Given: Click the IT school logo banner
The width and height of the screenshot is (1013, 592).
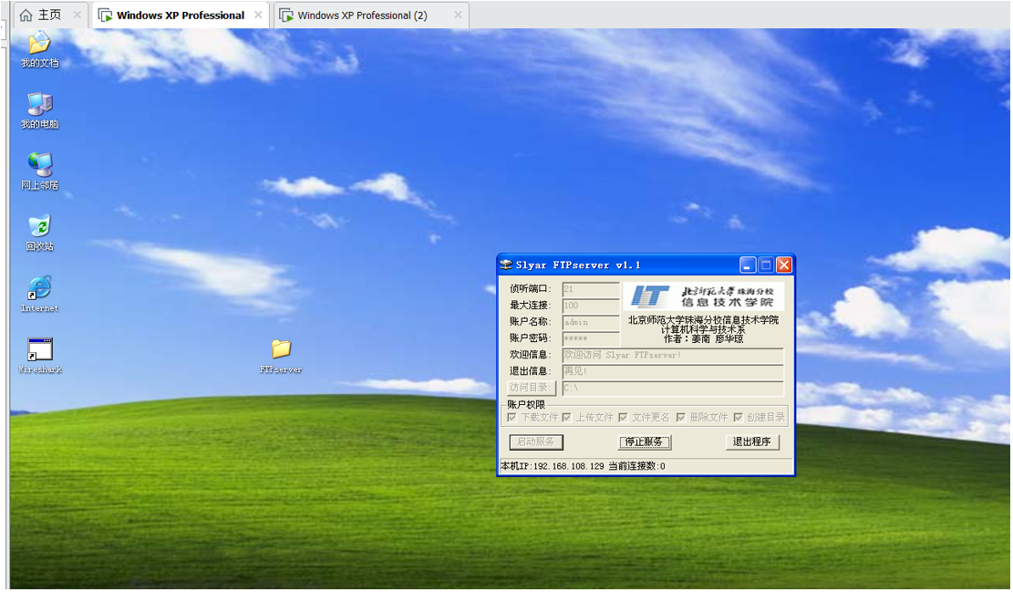Looking at the screenshot, I should pyautogui.click(x=704, y=296).
